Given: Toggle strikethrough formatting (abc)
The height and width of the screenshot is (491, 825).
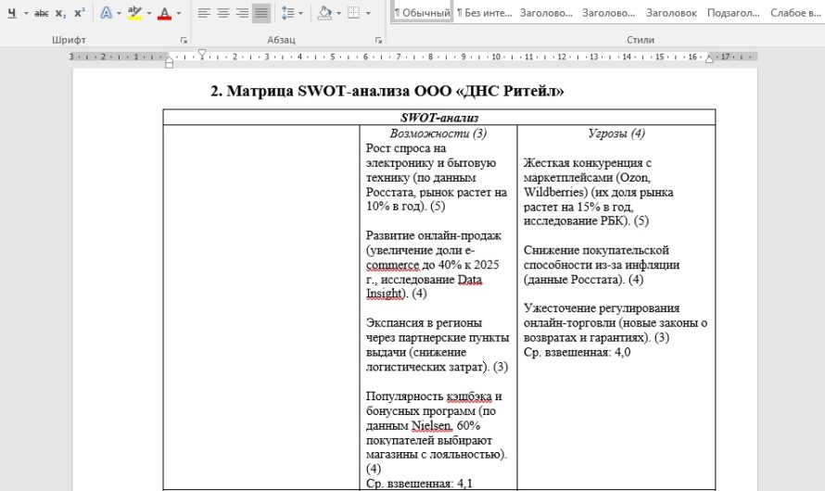Looking at the screenshot, I should click(41, 13).
